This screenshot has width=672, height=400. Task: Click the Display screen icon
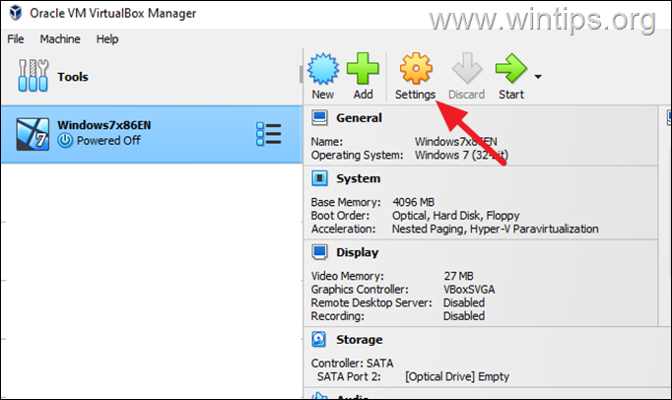point(319,252)
